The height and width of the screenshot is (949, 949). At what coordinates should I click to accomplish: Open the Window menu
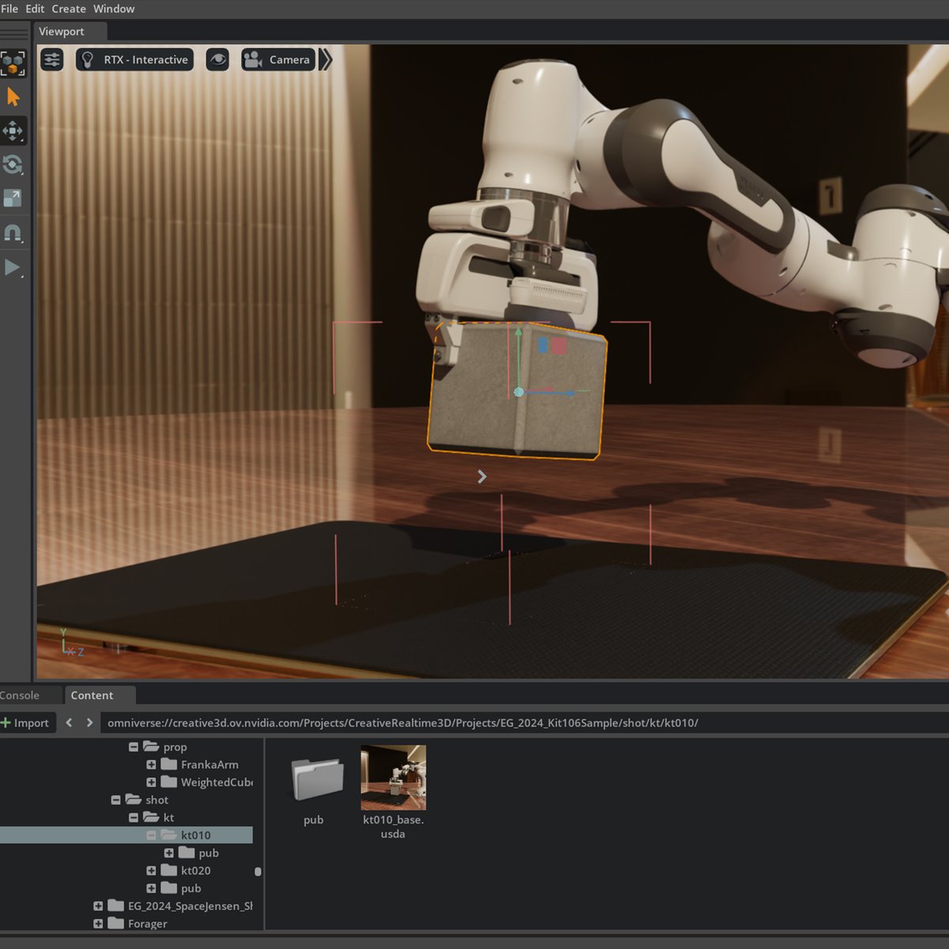pos(114,9)
